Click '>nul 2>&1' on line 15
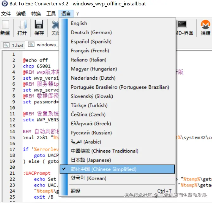 (35, 138)
